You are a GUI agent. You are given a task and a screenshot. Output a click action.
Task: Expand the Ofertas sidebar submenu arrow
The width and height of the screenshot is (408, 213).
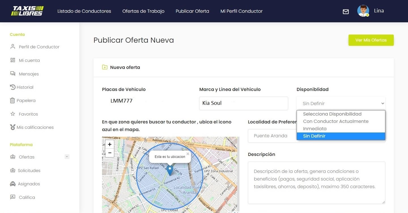coord(67,157)
